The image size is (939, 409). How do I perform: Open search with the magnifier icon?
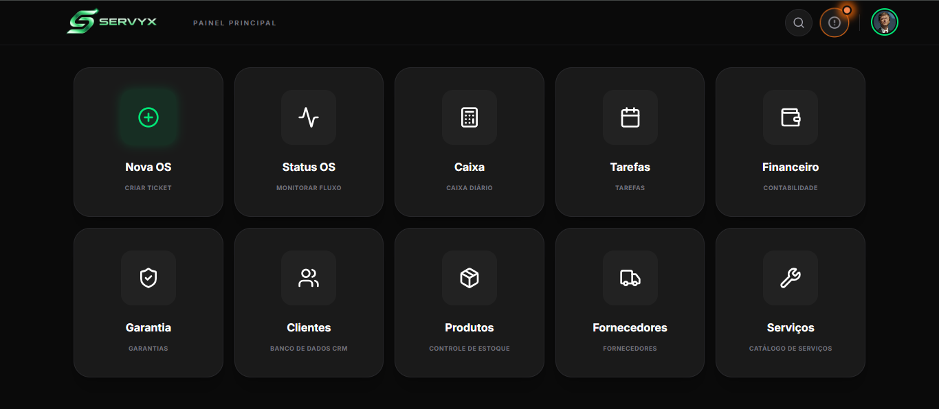799,23
